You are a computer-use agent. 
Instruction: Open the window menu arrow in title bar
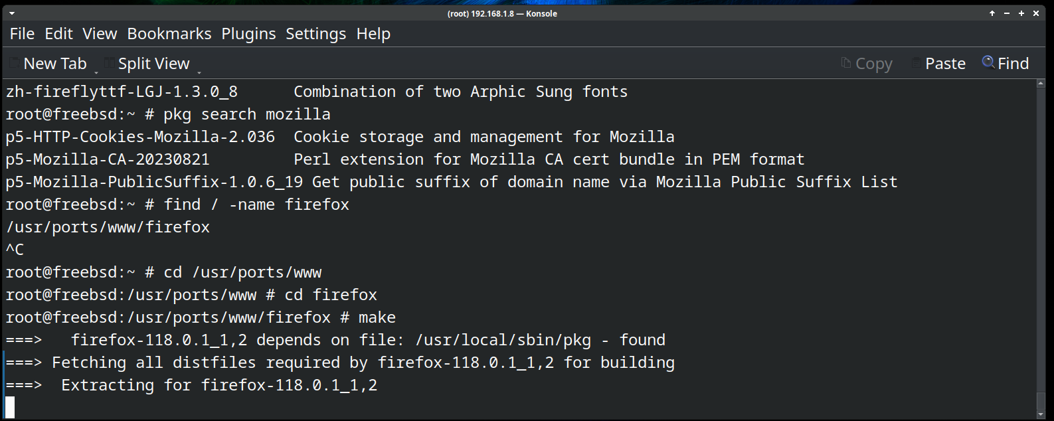12,13
